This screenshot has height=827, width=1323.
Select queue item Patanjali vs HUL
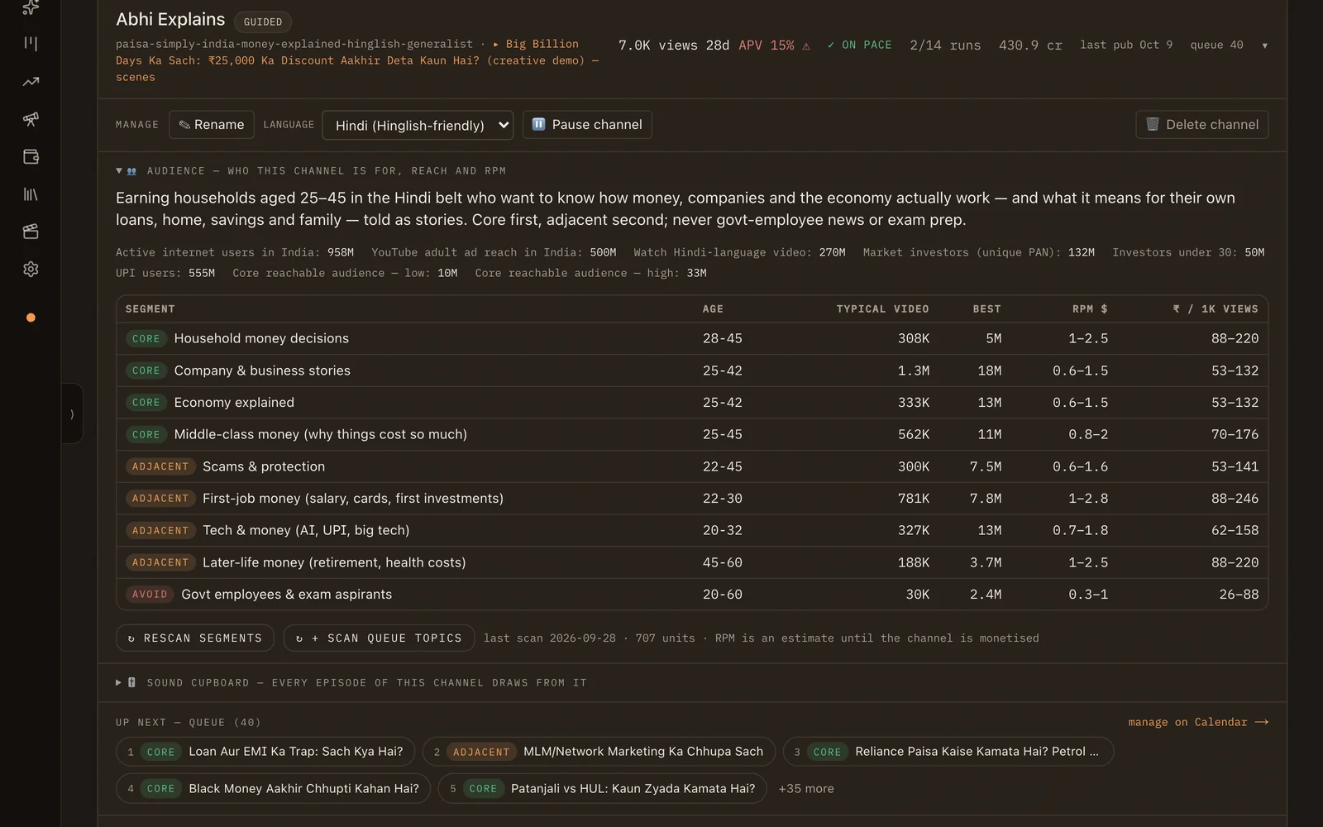click(x=603, y=789)
